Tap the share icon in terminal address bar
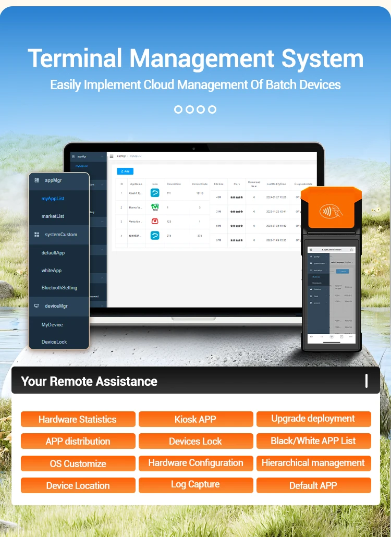Screen dimensions: 391x537 click(351, 250)
